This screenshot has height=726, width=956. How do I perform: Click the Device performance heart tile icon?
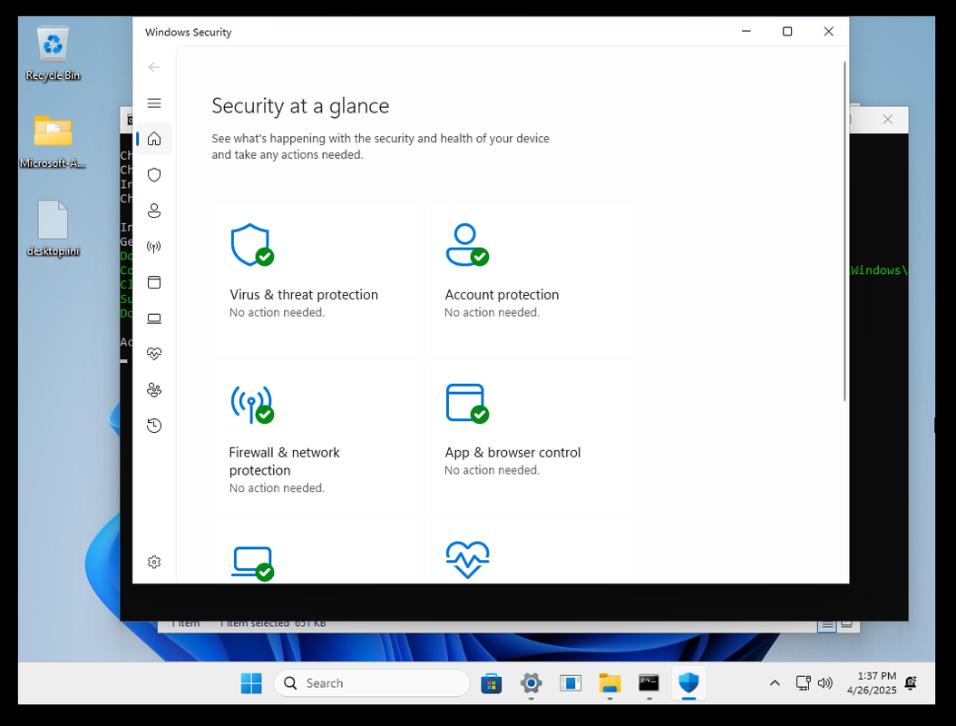(467, 560)
